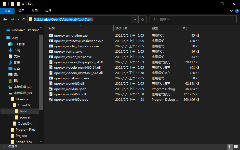This screenshot has height=150, width=240.
Task: Open 本機磁碟 (C:) drive
Action: [20, 87]
